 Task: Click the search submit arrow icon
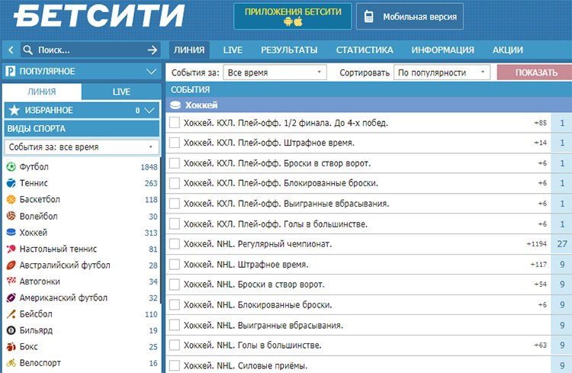tap(153, 50)
